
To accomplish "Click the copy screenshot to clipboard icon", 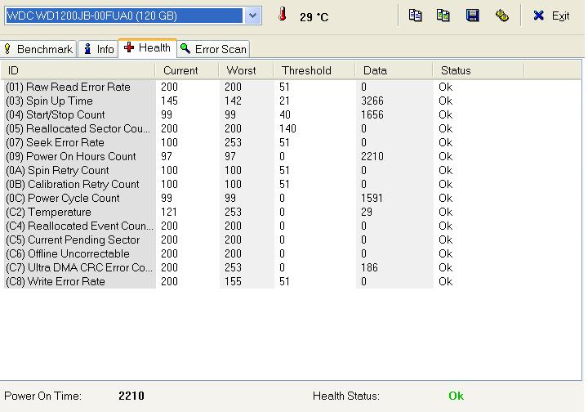I will coord(443,16).
